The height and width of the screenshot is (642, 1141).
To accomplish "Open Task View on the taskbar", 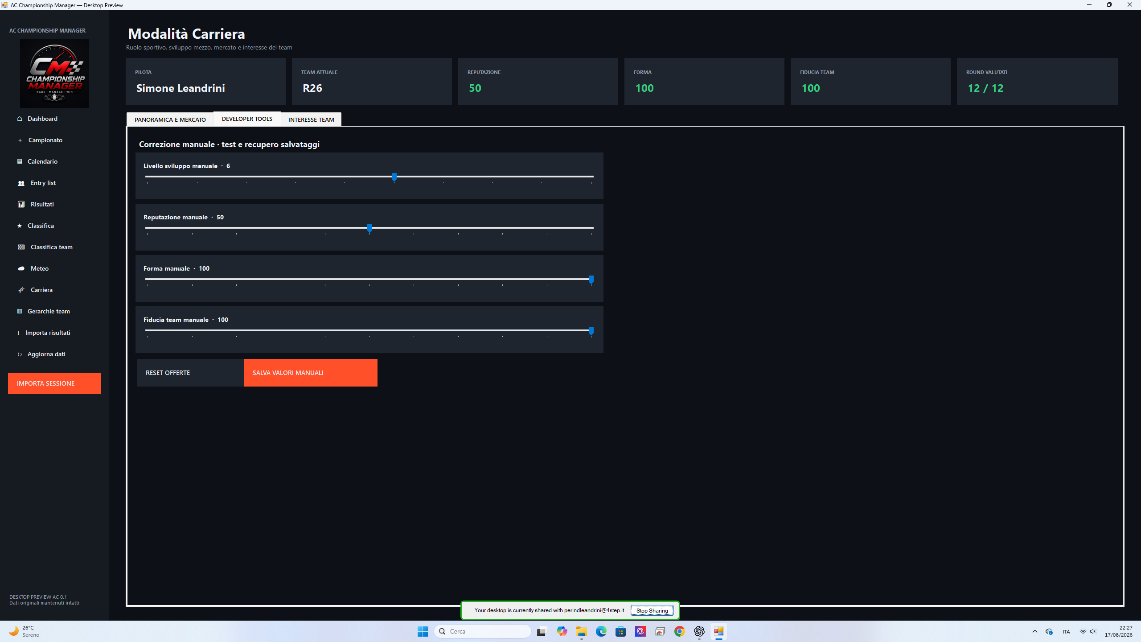I will (x=542, y=631).
